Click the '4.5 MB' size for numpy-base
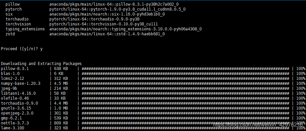Screen dimensions: 306x131 point(61,83)
